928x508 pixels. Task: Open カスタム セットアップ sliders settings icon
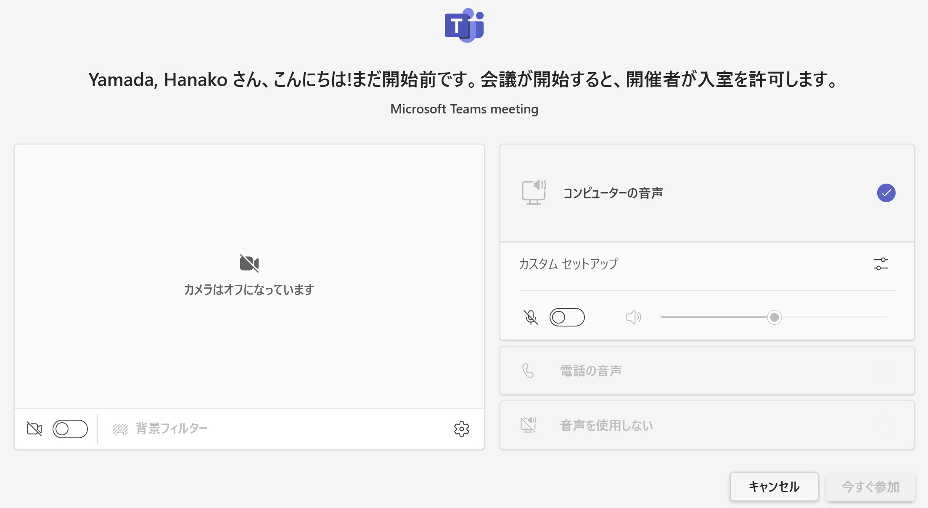click(880, 264)
